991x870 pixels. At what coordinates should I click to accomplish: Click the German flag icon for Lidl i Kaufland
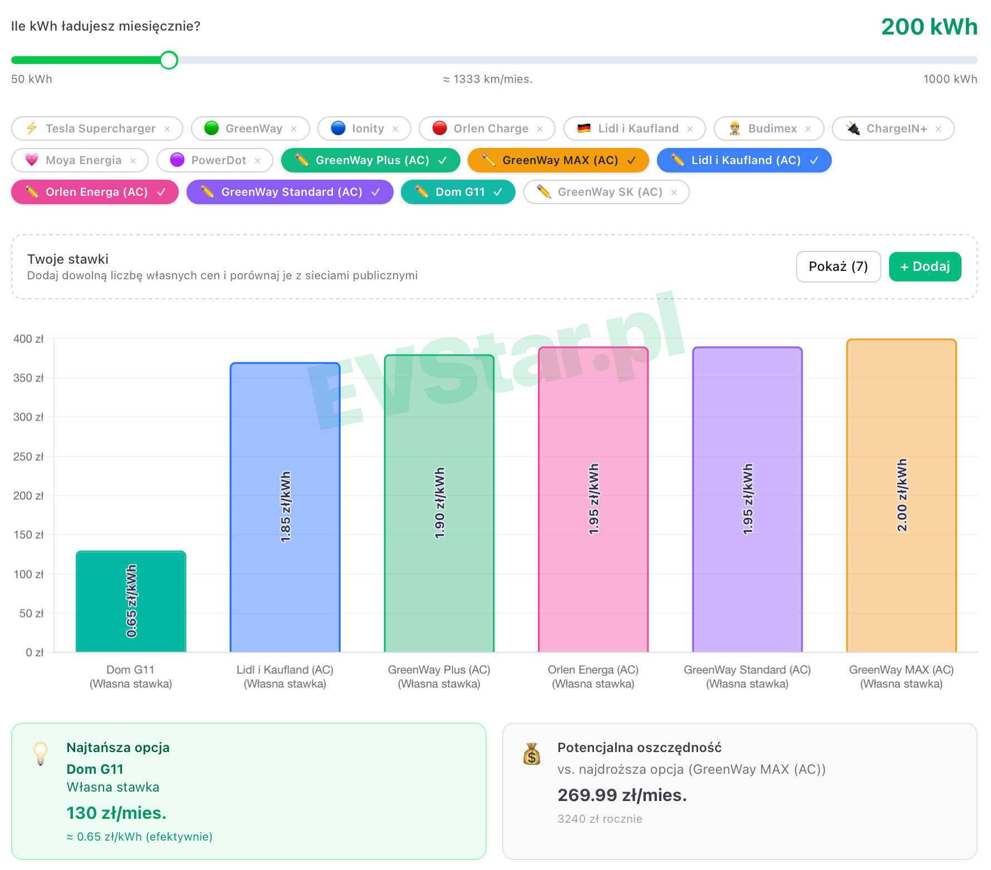click(x=584, y=128)
